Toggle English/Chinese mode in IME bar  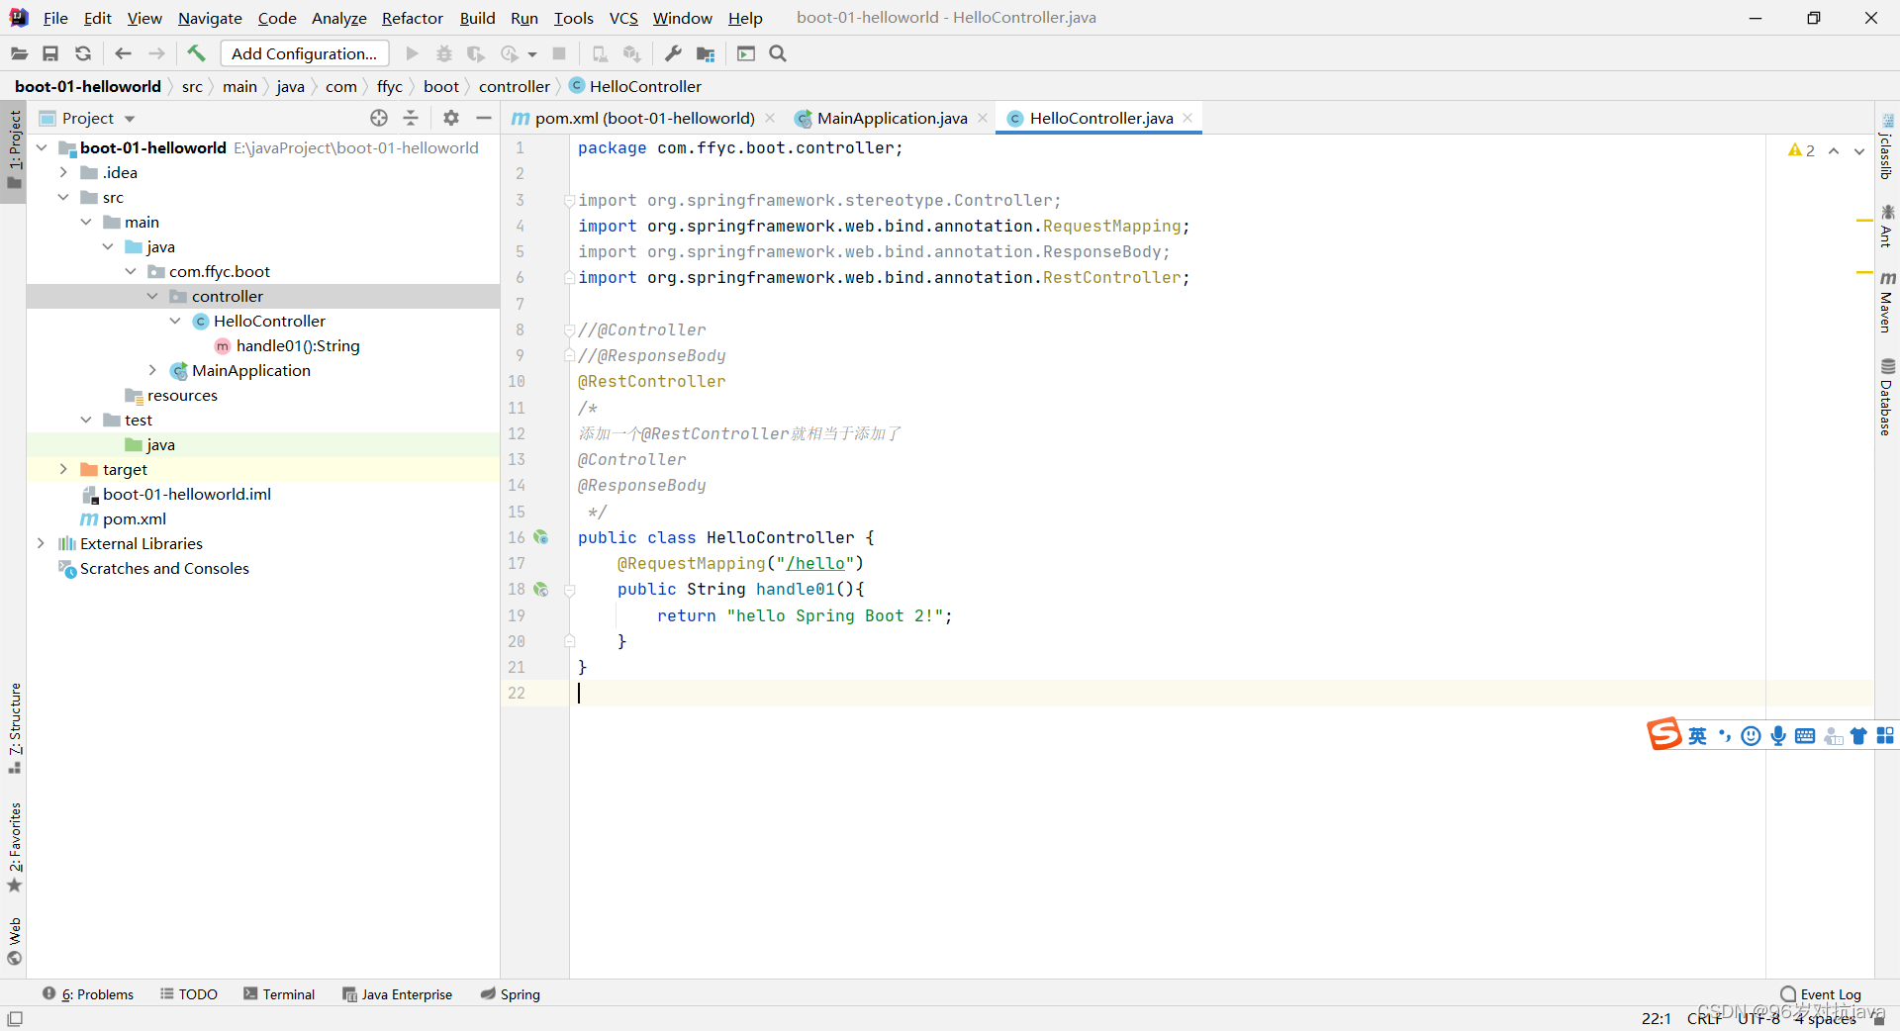click(x=1698, y=735)
